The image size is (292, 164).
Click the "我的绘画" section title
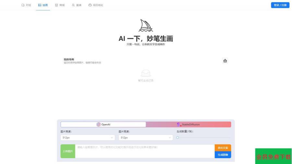pos(69,59)
